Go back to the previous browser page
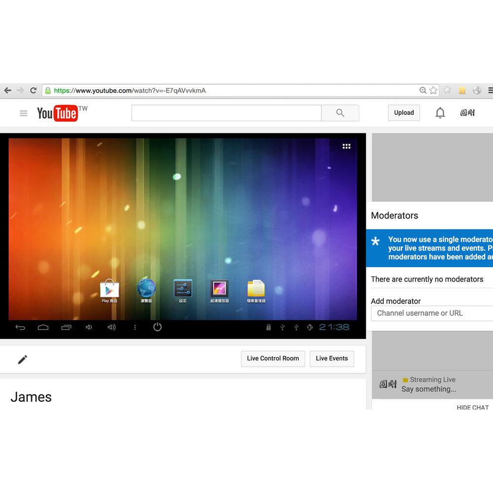 7,90
